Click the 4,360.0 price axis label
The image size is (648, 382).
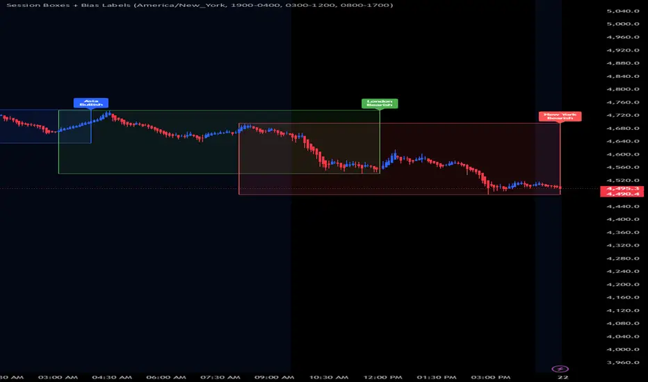point(623,233)
